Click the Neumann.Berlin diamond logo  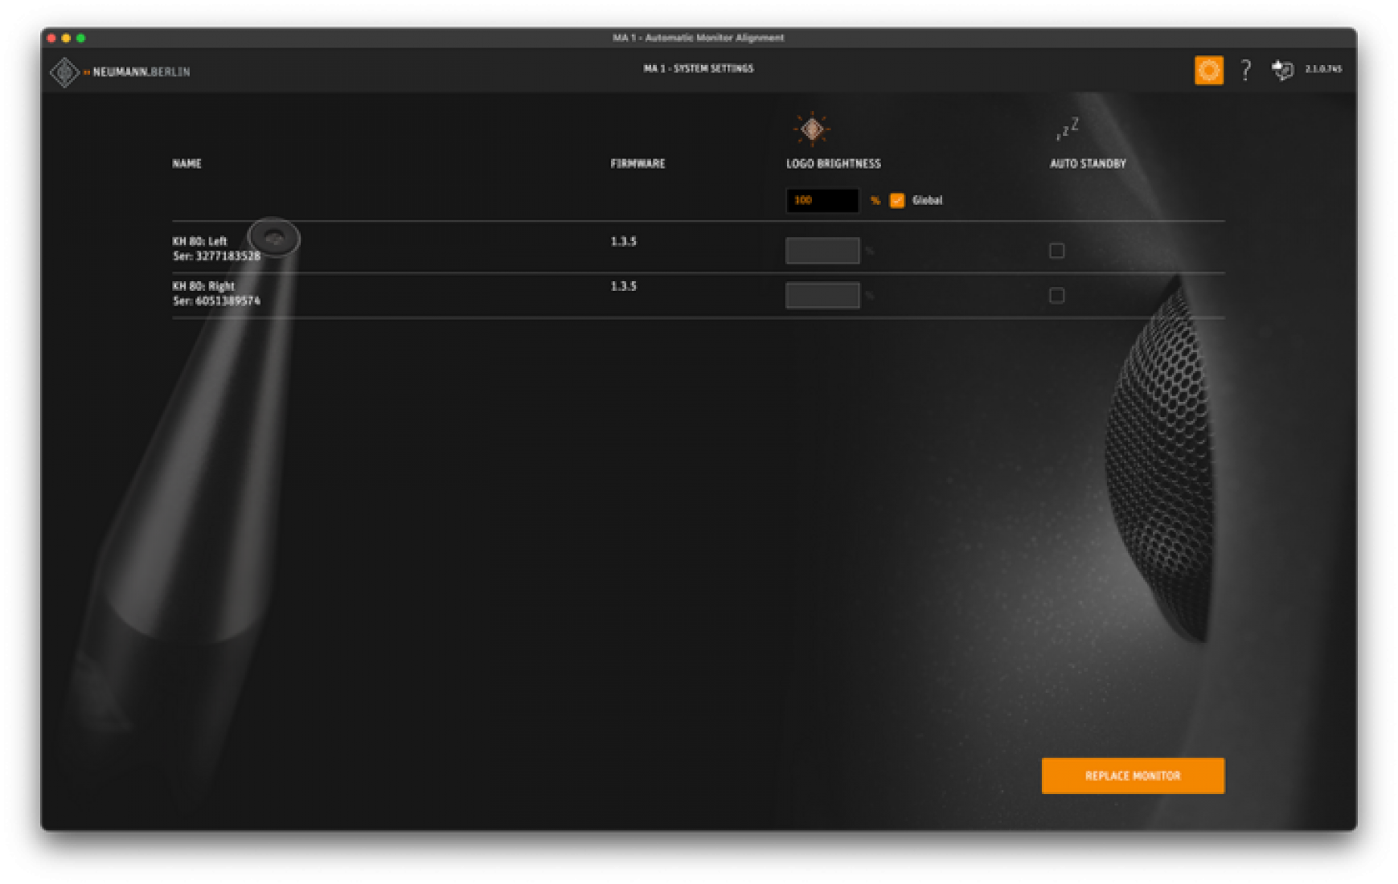coord(64,72)
